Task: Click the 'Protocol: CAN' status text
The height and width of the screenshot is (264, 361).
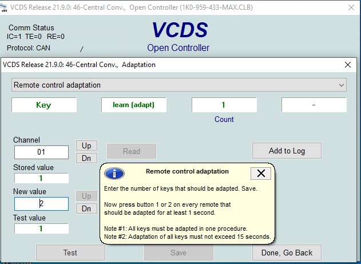Action: pyautogui.click(x=29, y=48)
